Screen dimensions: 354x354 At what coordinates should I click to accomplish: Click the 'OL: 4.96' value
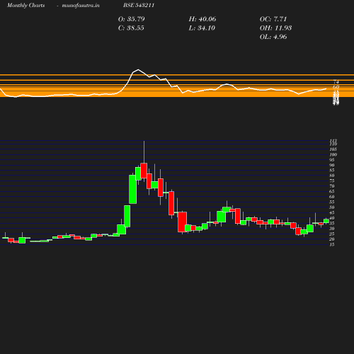point(273,37)
